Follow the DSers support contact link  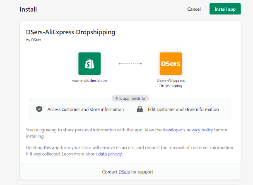pyautogui.click(x=124, y=172)
